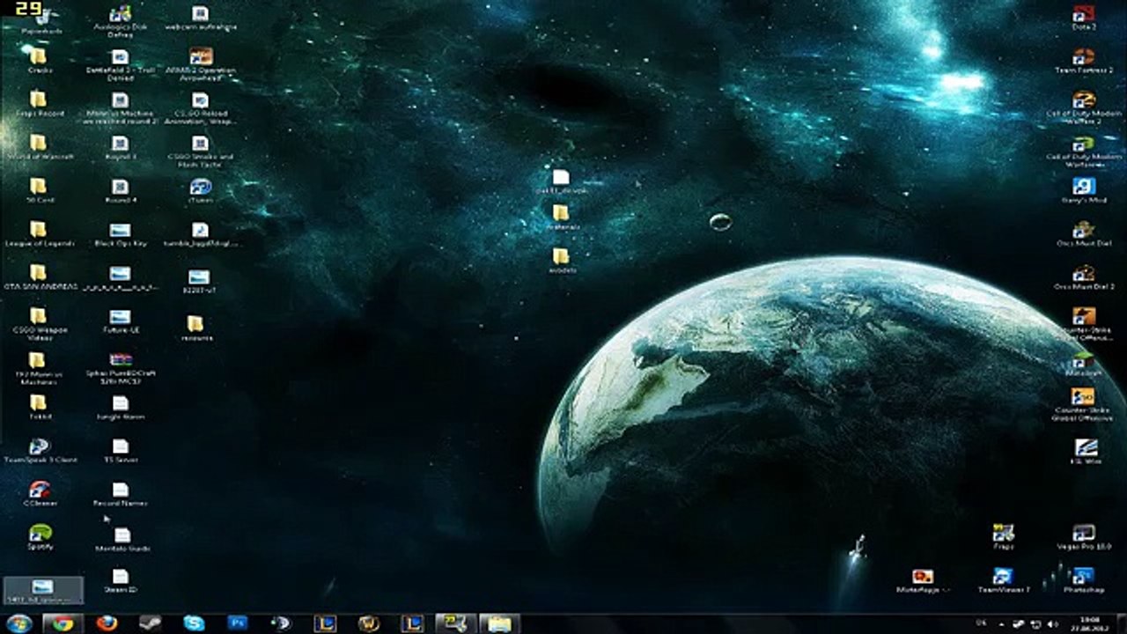Select the Future-UE image file

click(120, 321)
